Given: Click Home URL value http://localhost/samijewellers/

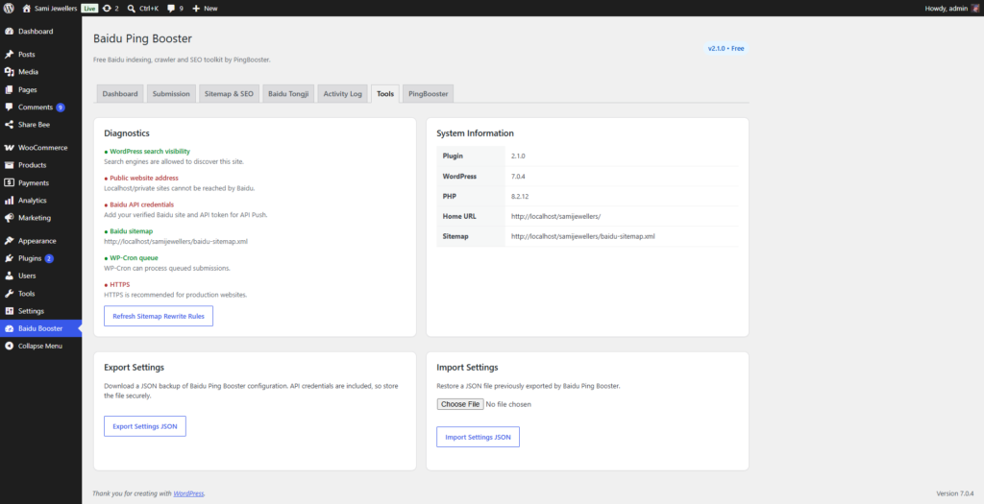Looking at the screenshot, I should (556, 216).
